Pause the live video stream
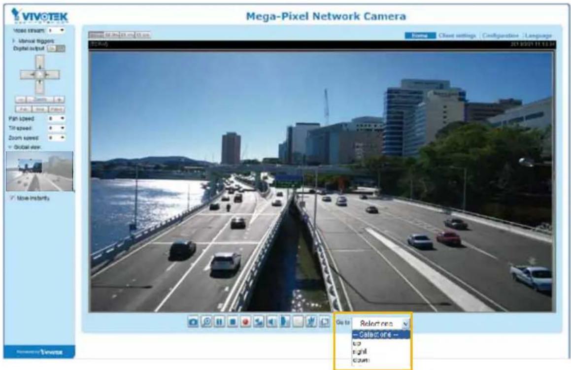Screen dimensions: 571x370 pyautogui.click(x=219, y=322)
